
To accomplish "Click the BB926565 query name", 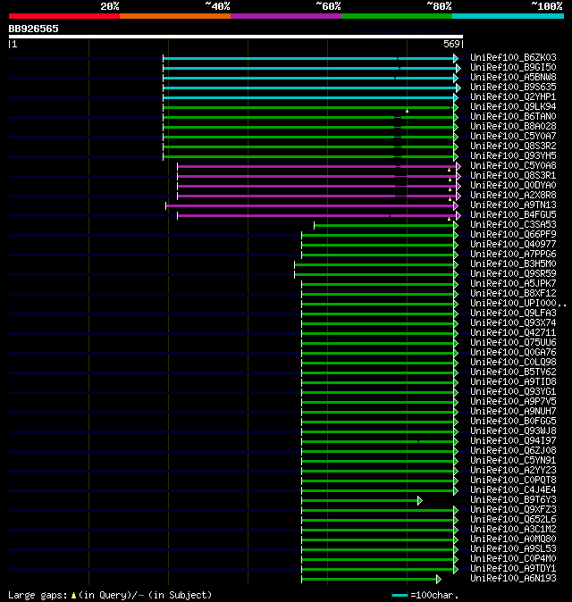I will point(33,29).
